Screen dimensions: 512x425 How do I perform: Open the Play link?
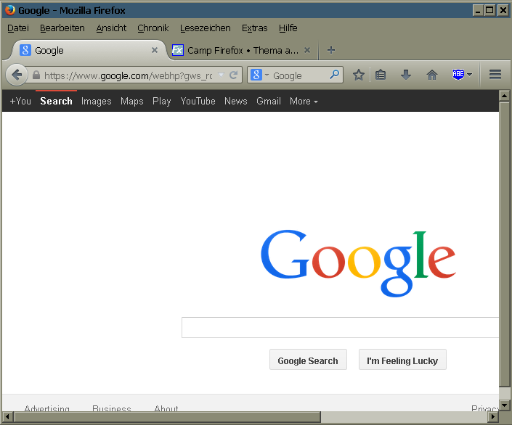tap(162, 101)
